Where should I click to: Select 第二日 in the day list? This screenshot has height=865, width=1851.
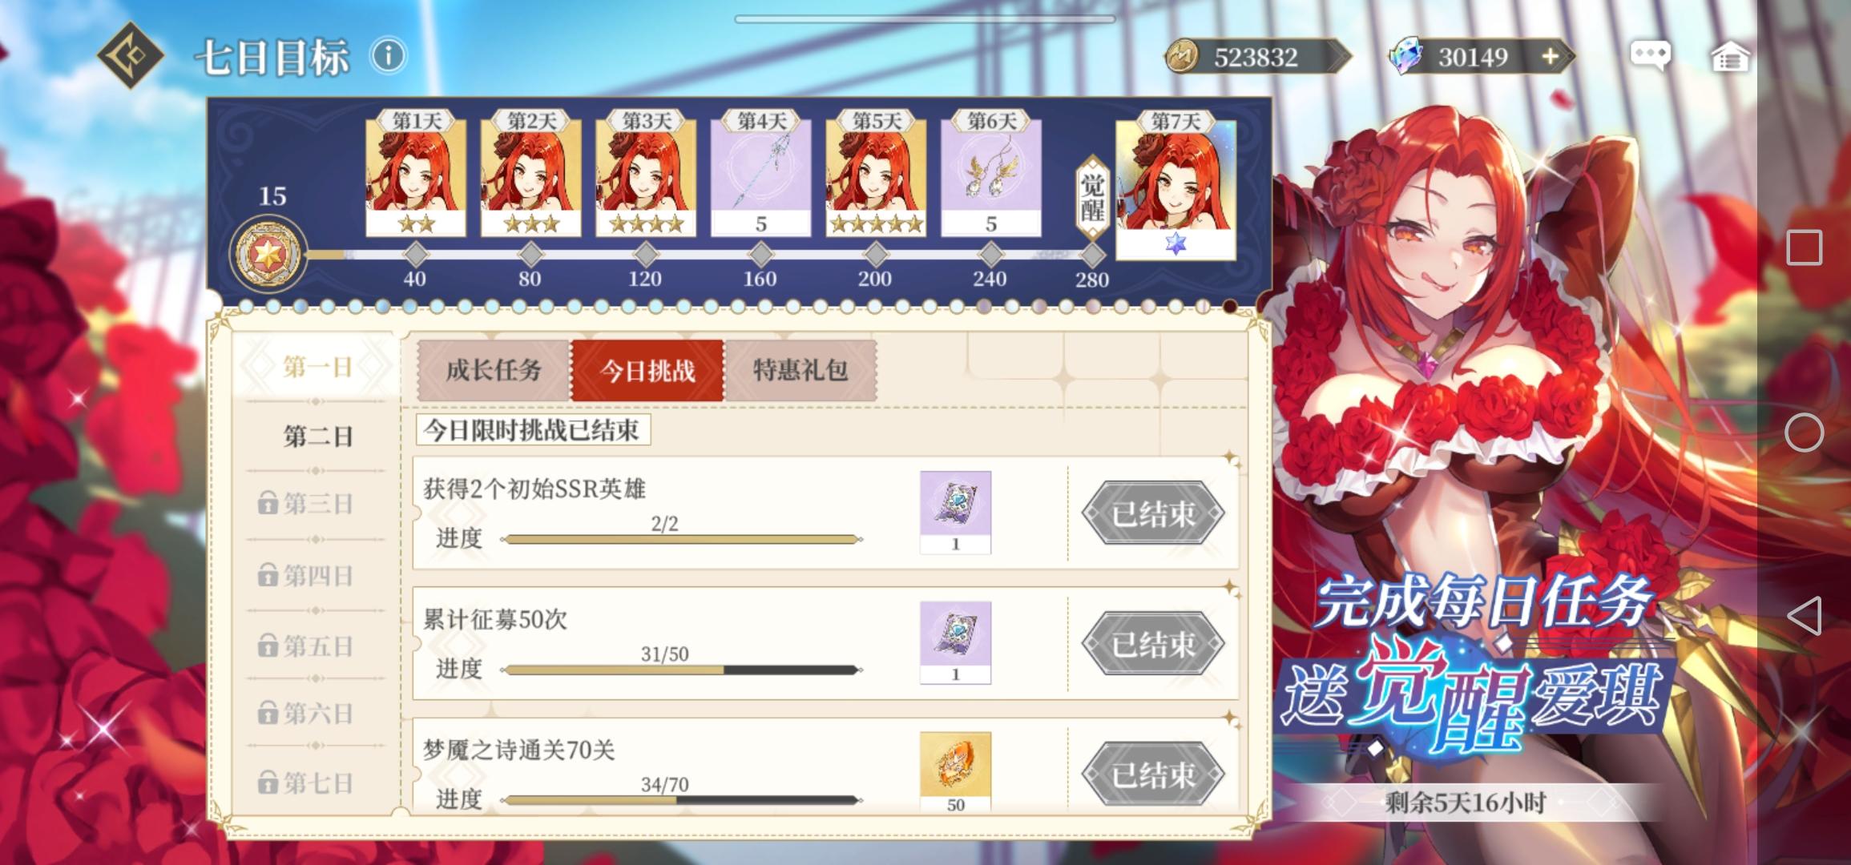click(x=317, y=437)
